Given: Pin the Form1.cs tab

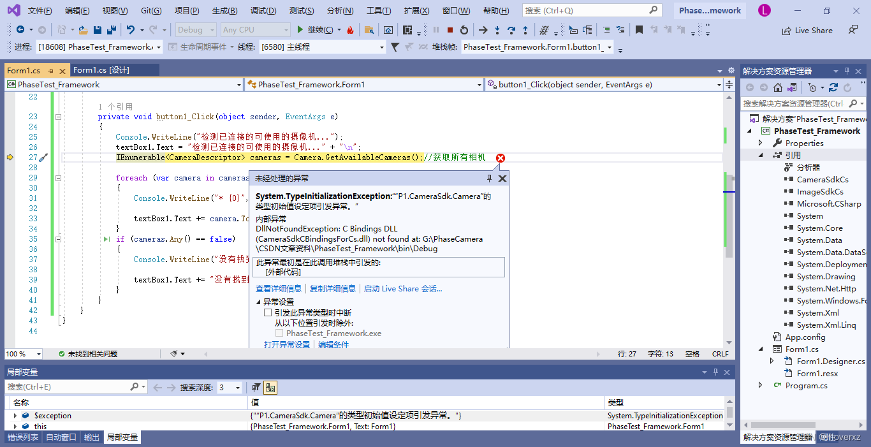Looking at the screenshot, I should tap(51, 71).
